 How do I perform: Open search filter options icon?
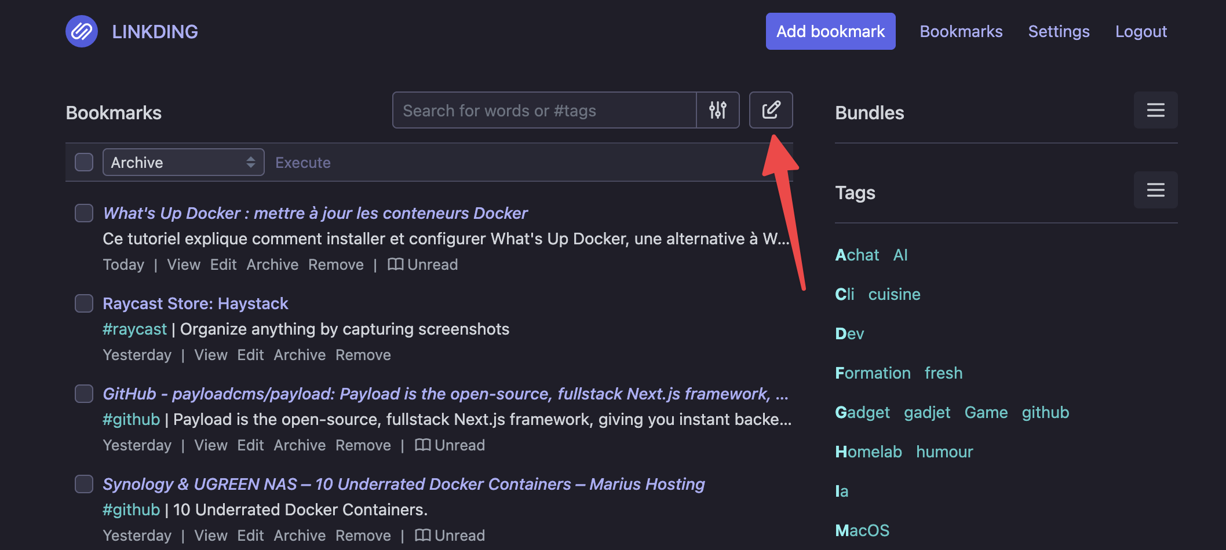pos(717,110)
